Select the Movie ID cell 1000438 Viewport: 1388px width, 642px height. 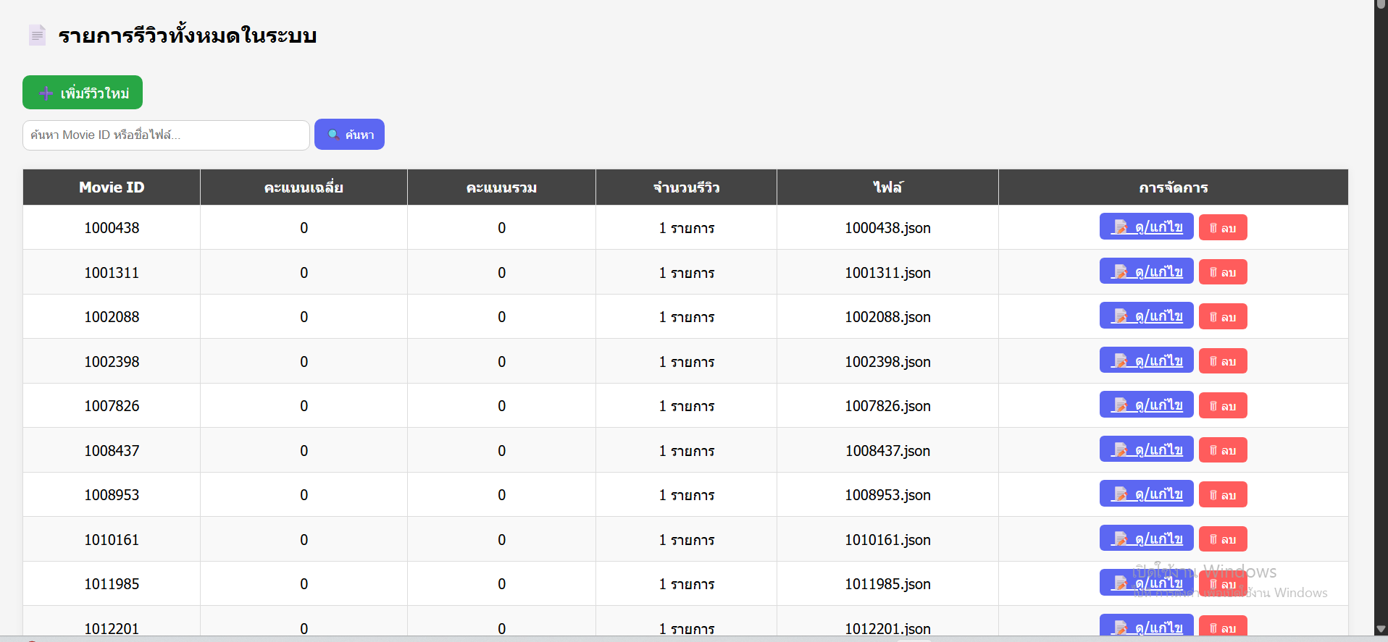112,228
